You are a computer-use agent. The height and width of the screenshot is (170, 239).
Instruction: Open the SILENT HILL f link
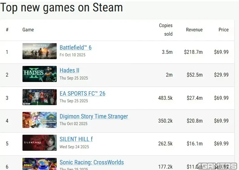76,139
